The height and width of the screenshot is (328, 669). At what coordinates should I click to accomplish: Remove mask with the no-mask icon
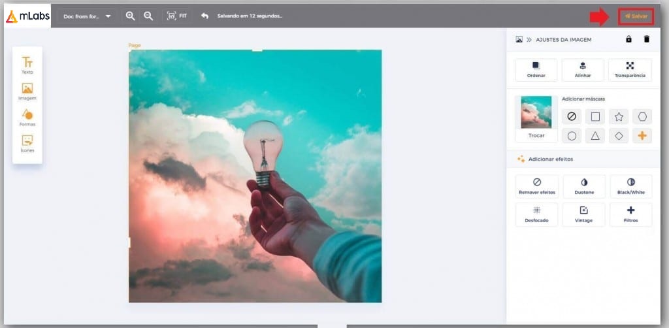pos(572,116)
